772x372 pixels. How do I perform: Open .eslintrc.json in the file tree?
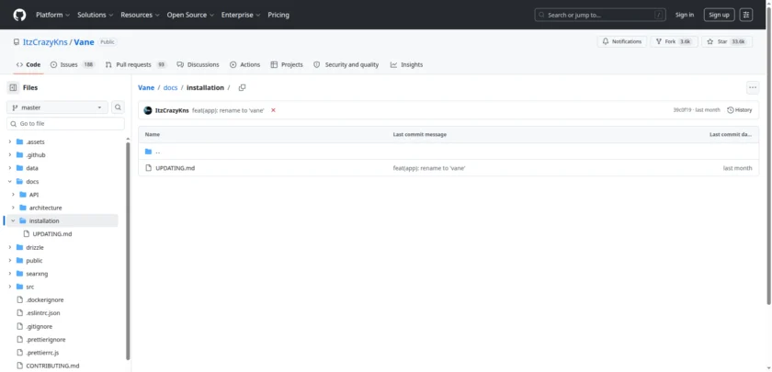43,313
